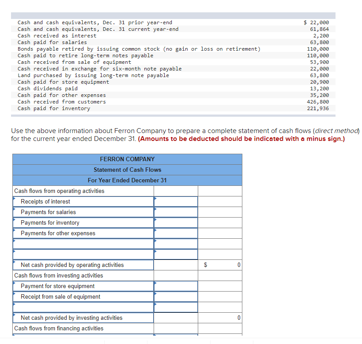This screenshot has height=344, width=362.
Task: Open the blank line selector under "Receipt from sale of equipment"
Action: 82,307
